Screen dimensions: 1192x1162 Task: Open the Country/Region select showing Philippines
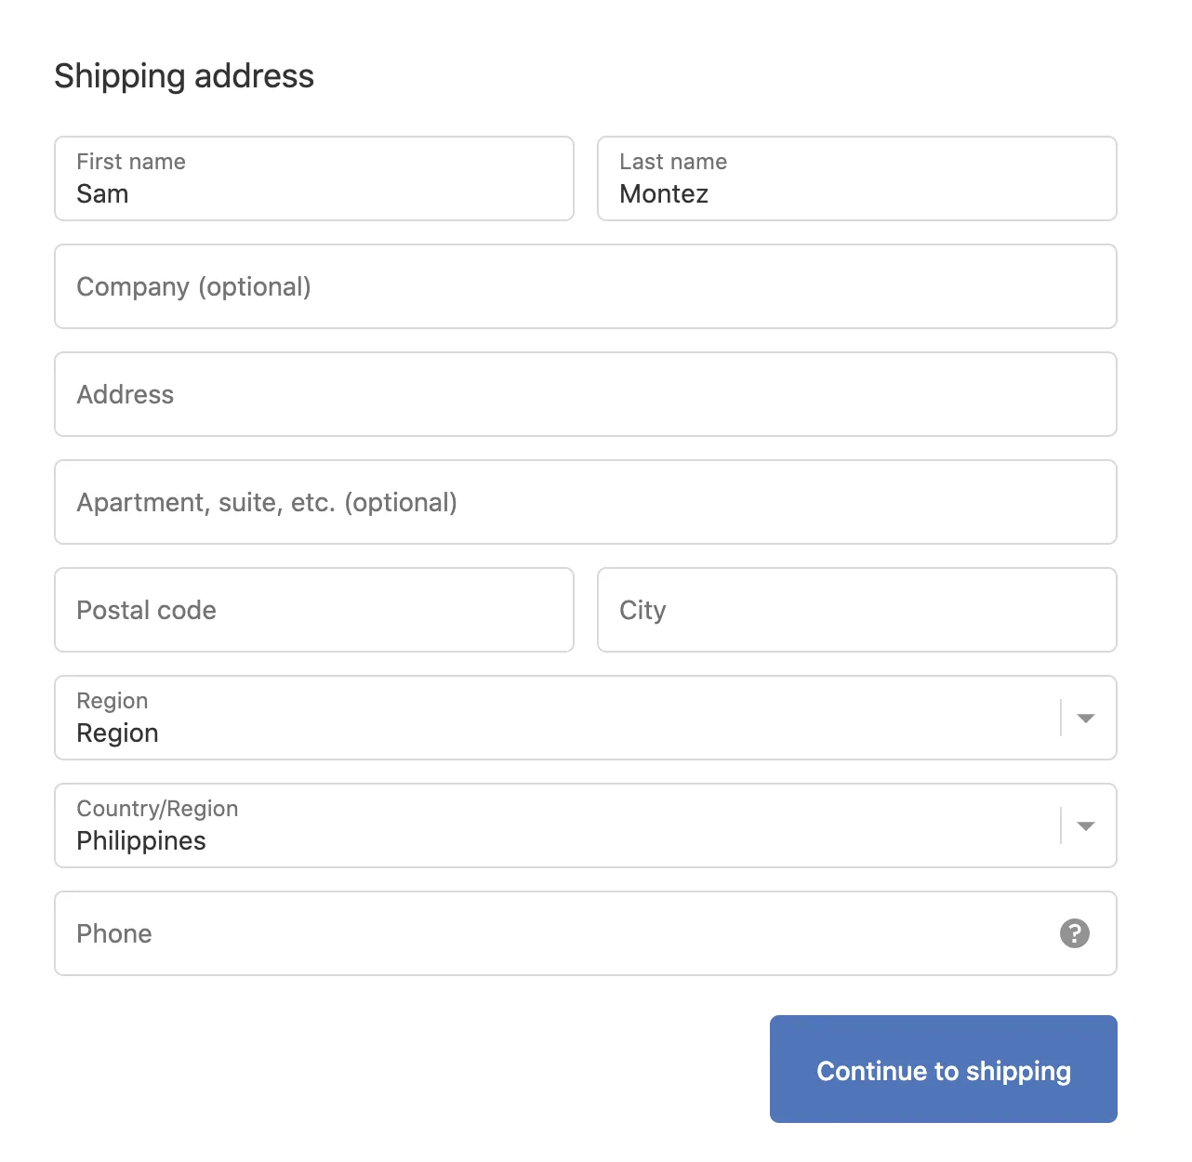(x=586, y=825)
